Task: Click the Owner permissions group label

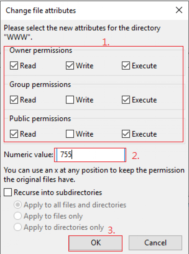Action: pos(41,50)
